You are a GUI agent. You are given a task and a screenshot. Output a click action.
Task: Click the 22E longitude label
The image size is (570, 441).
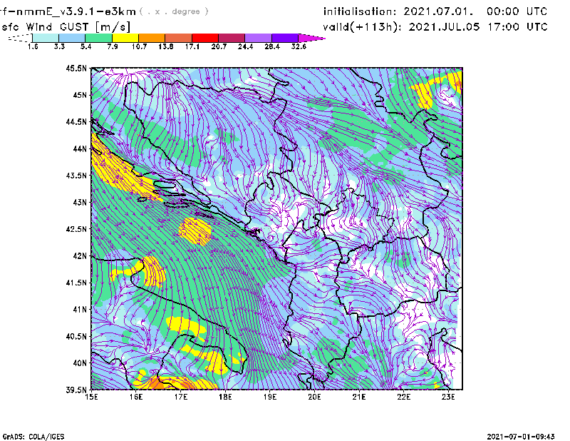click(x=403, y=397)
